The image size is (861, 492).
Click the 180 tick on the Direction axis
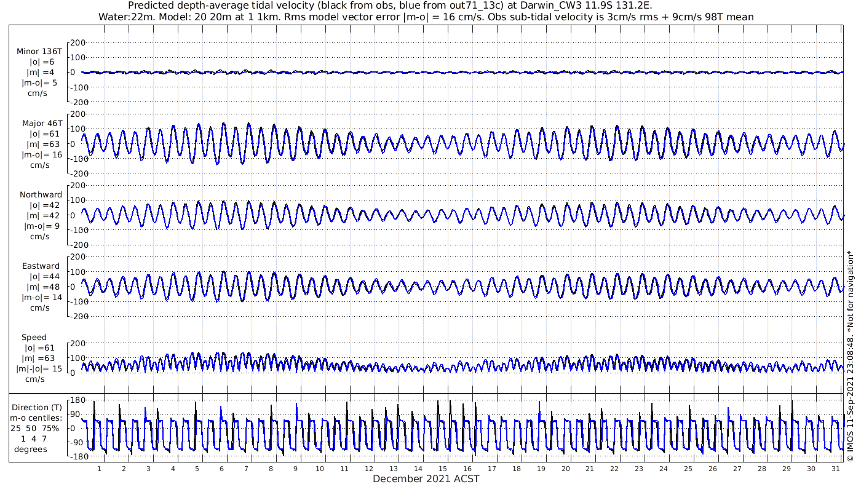[77, 400]
